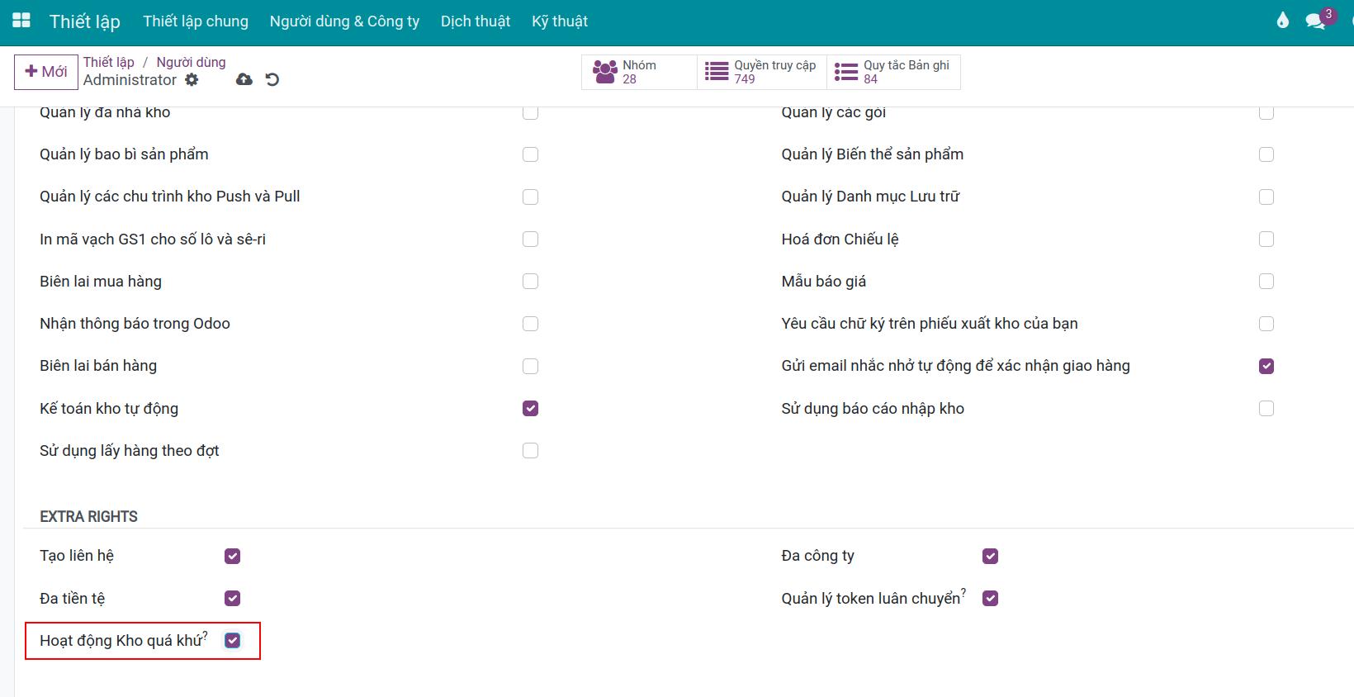Viewport: 1354px width, 697px height.
Task: Tick Yêu cầu chữ ký trên phiếu xuất kho
Action: (1266, 324)
